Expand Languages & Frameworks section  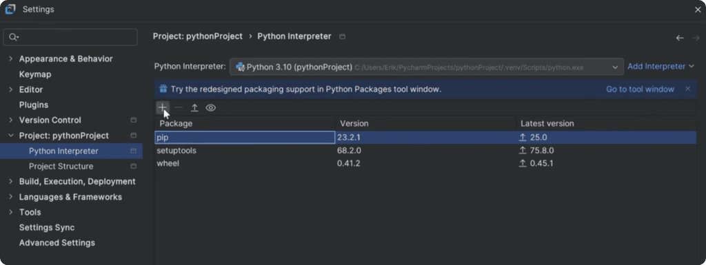[x=11, y=197]
